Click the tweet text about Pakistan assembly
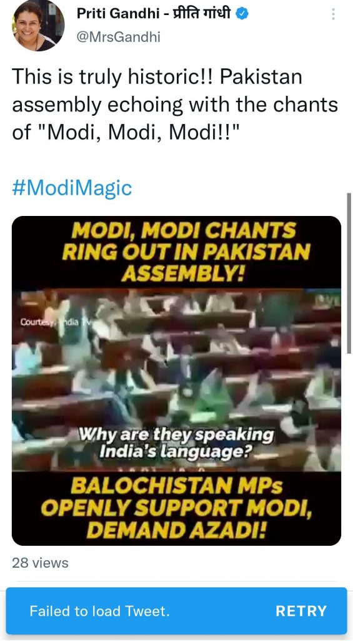353x641 pixels. pyautogui.click(x=175, y=105)
